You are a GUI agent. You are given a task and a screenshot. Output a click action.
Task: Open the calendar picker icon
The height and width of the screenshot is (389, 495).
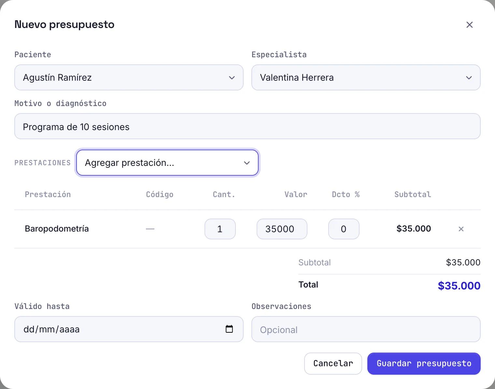click(229, 329)
